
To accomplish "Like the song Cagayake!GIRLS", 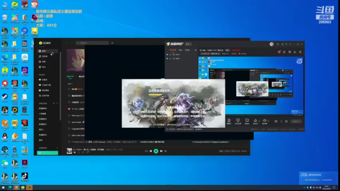I will pyautogui.click(x=69, y=129).
